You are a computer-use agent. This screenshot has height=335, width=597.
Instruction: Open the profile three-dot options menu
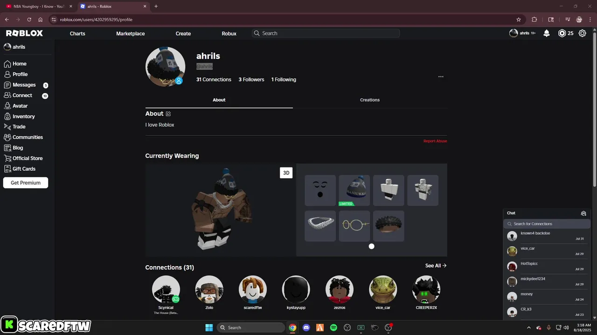441,77
